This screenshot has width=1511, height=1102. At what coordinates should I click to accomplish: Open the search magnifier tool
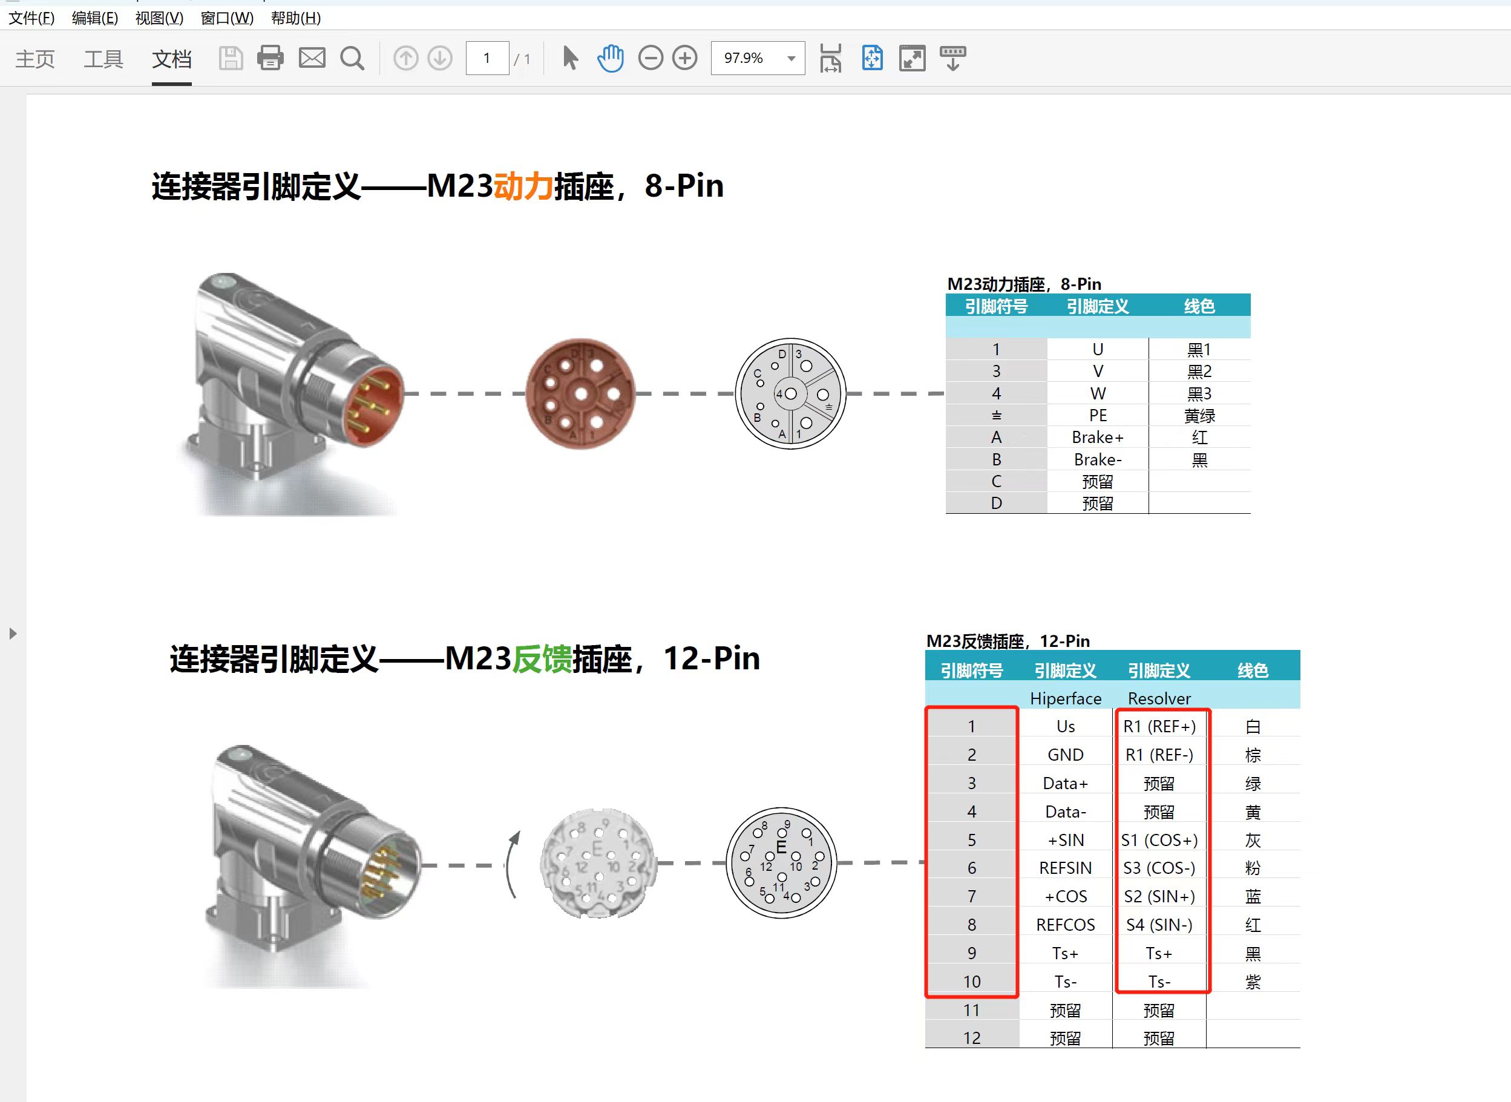click(352, 59)
